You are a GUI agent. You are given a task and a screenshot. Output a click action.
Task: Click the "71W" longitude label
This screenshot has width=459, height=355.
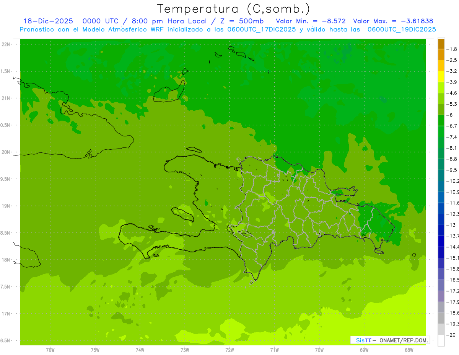(274, 350)
